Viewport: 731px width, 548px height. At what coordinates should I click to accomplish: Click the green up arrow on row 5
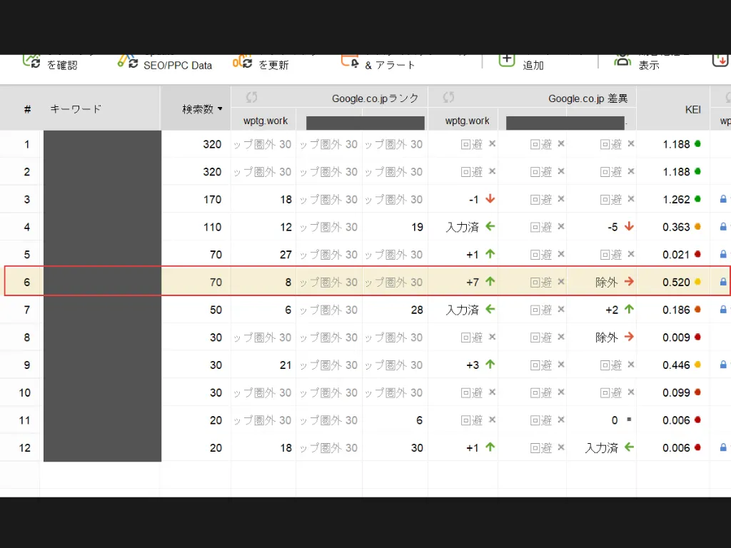(x=490, y=254)
